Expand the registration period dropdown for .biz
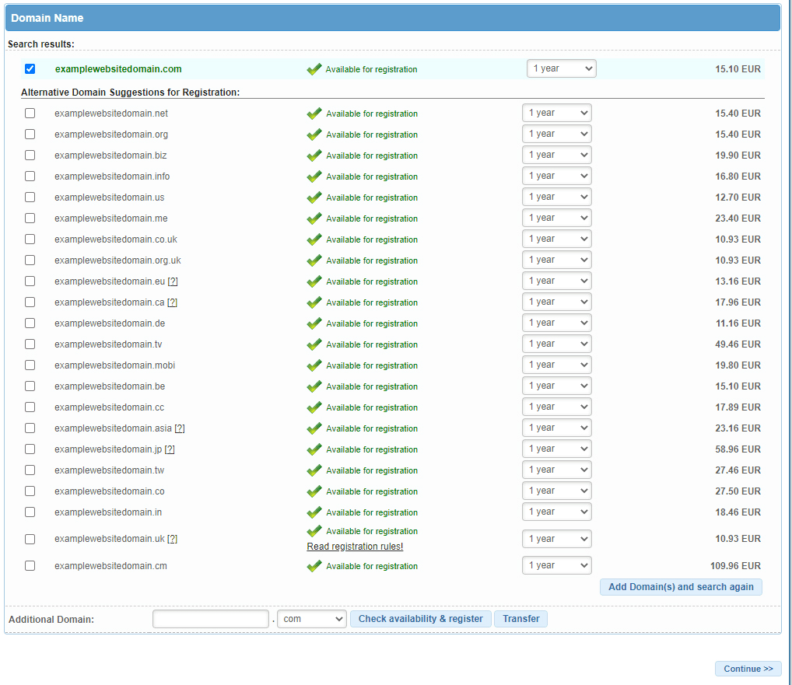Screen dimensions: 792x685 [x=556, y=155]
